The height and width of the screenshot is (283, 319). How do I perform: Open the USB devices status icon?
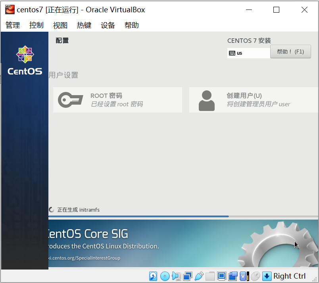point(199,276)
